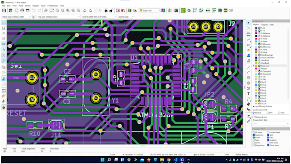Zoom to fit the board
The height and width of the screenshot is (164, 291).
click(x=68, y=11)
